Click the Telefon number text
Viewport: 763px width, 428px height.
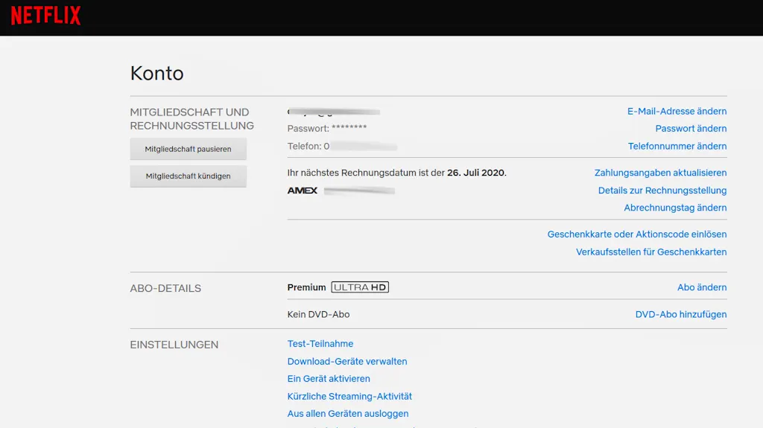342,147
